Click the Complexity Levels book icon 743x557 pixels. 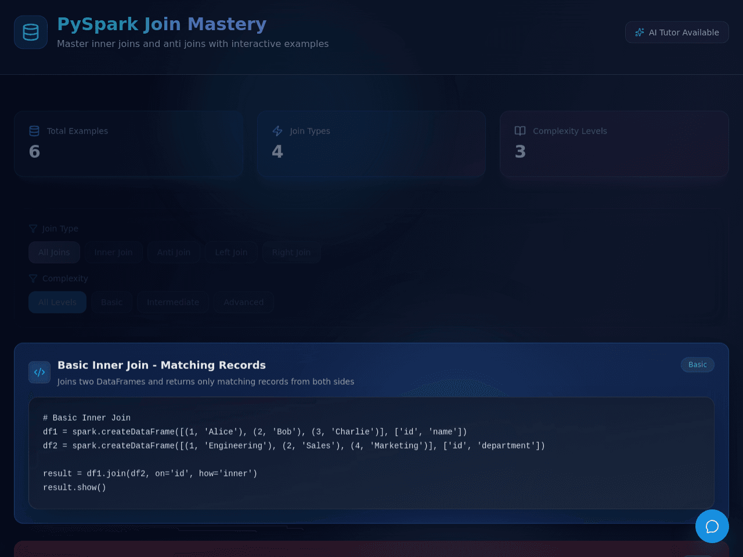[520, 131]
